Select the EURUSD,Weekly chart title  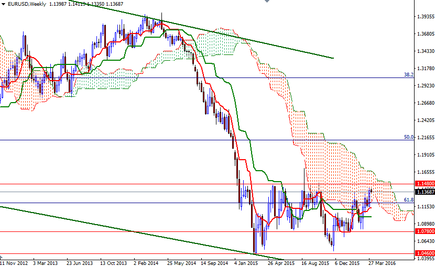[27, 4]
